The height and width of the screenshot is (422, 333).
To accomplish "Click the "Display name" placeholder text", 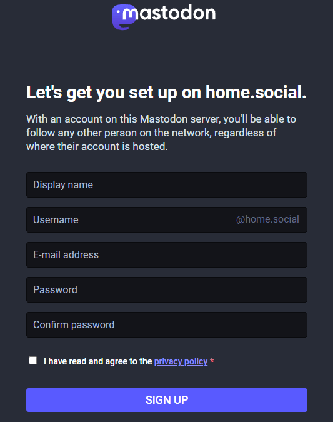I will 63,185.
